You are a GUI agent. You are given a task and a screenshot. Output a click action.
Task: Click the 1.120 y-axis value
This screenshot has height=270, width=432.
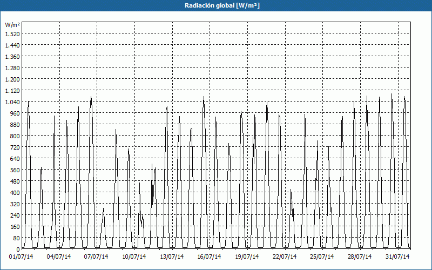click(x=12, y=90)
